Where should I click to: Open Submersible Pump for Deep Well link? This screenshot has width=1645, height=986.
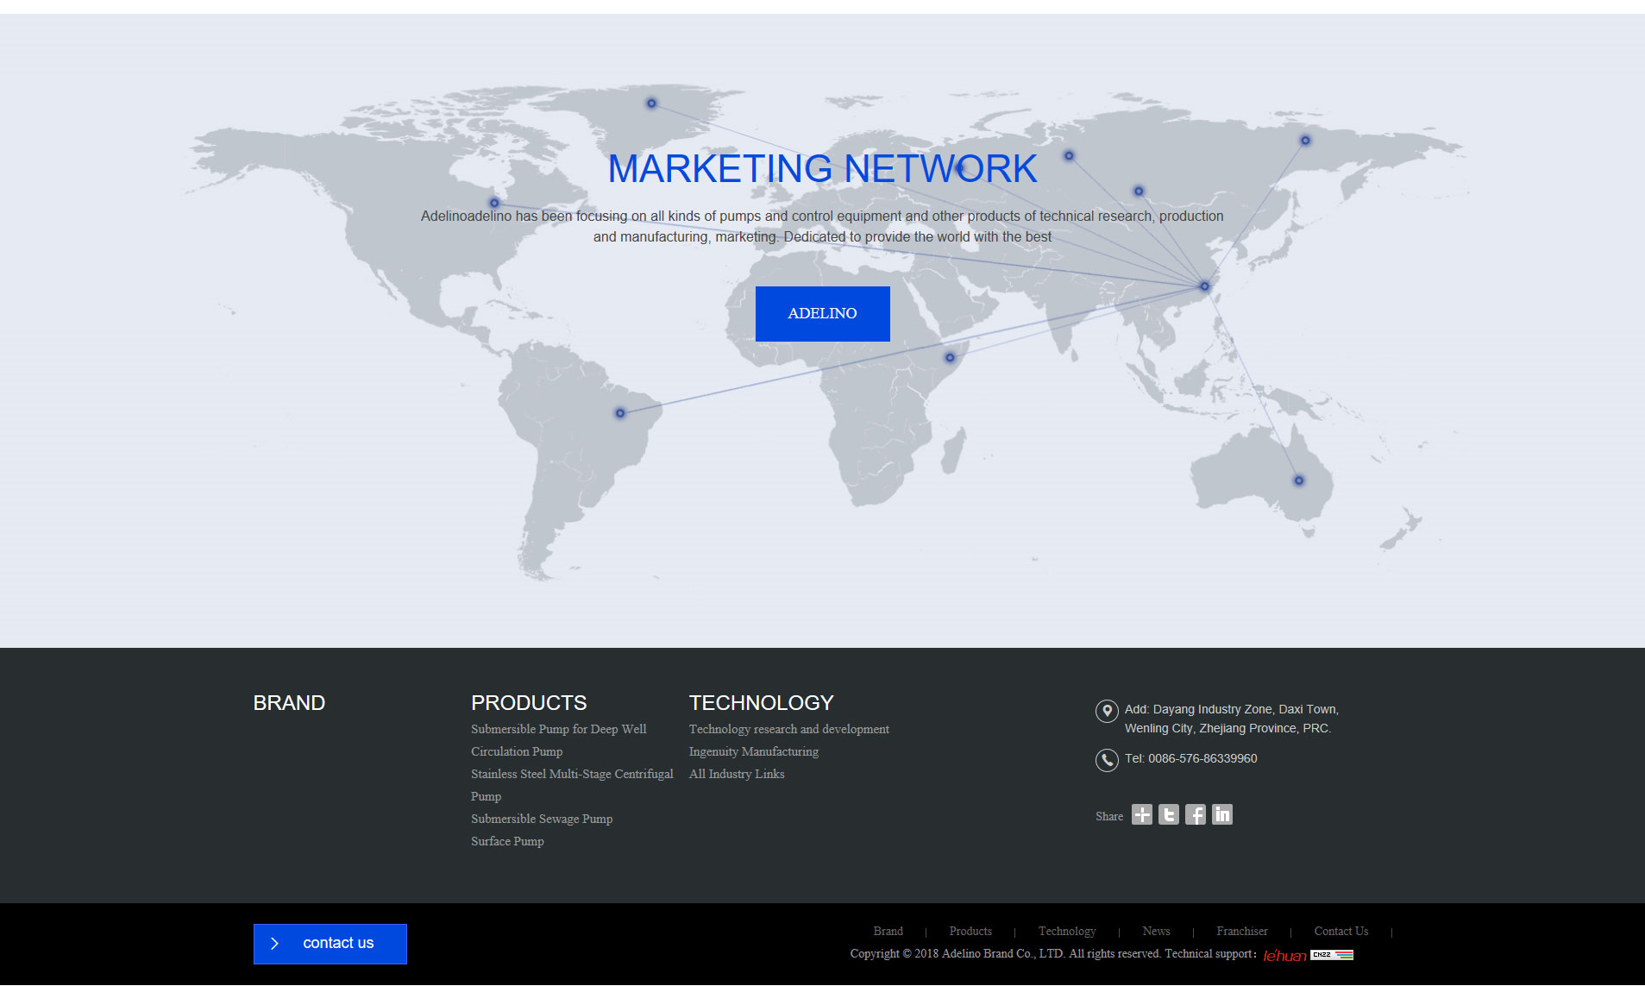tap(558, 729)
